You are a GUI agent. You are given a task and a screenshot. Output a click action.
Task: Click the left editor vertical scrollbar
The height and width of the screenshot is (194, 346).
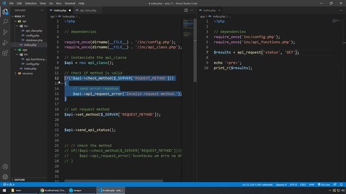(195, 50)
